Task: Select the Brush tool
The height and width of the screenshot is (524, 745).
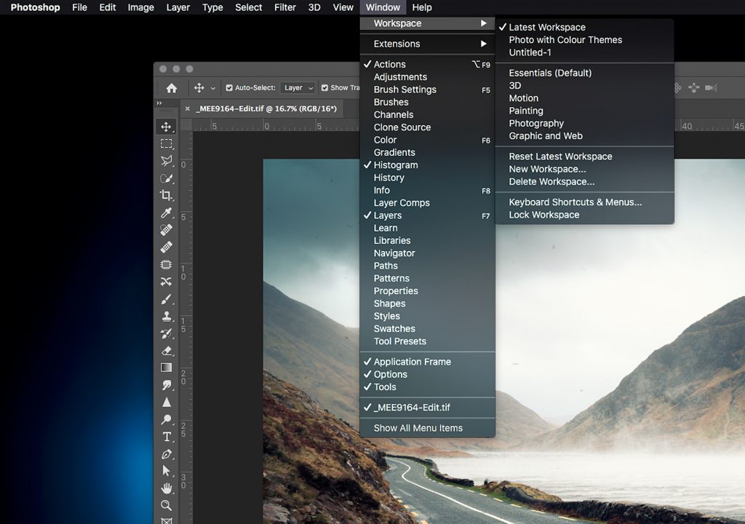Action: [167, 299]
